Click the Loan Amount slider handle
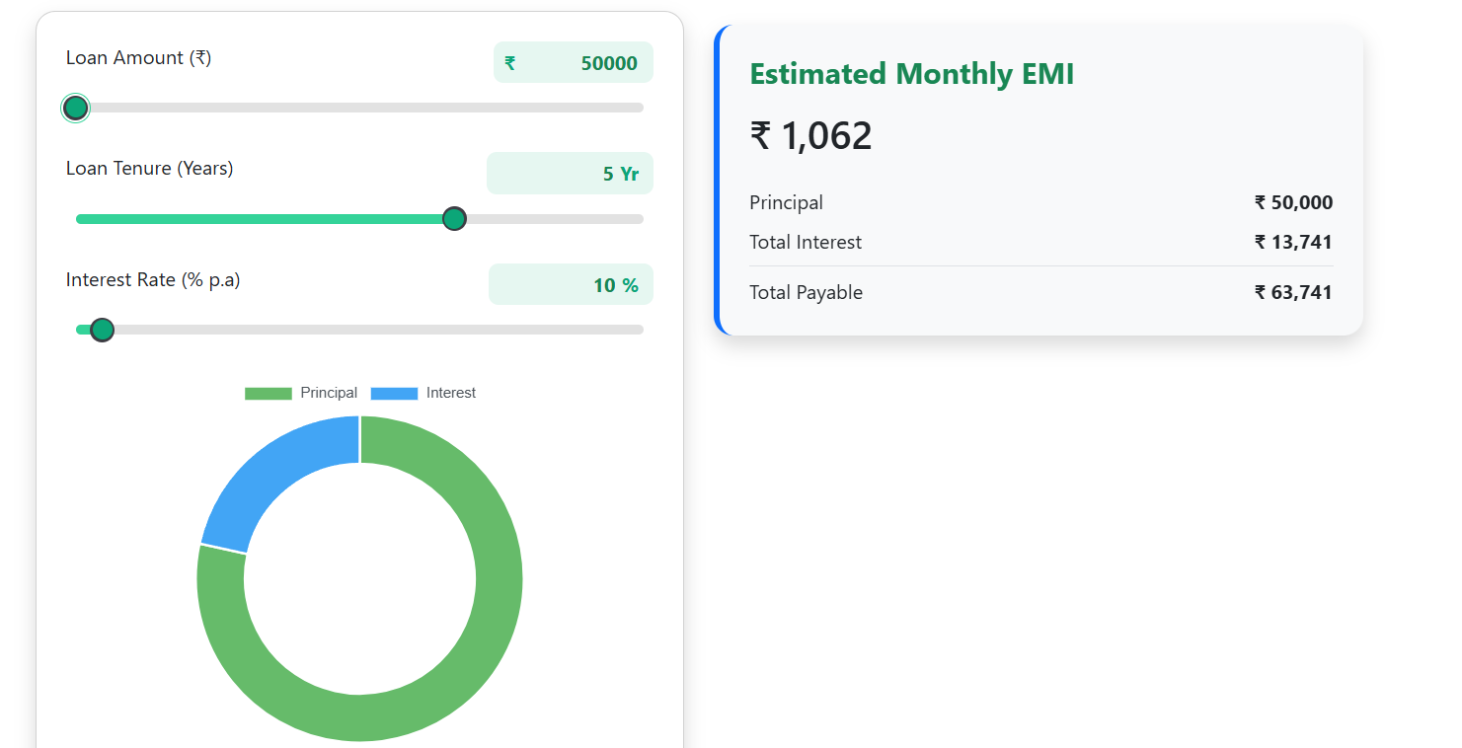 76,108
